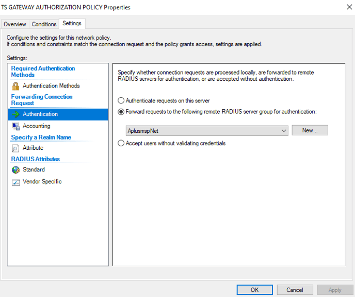Click the Vendor Specific checkmark icon

coord(16,182)
